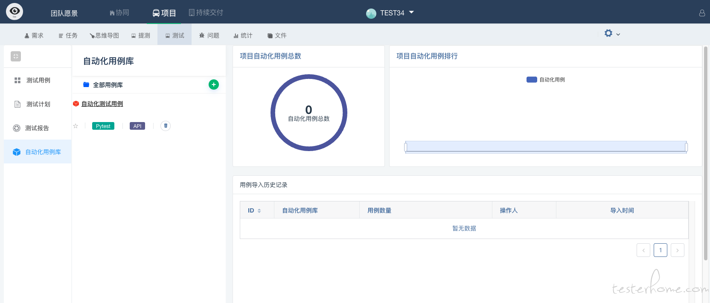Viewport: 710px width, 303px height.
Task: Click the 测试计划 document icon
Action: (x=17, y=104)
